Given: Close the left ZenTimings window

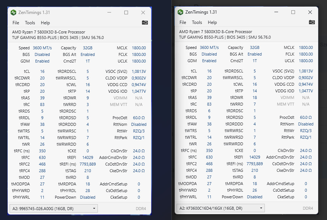Looking at the screenshot, I should [143, 13].
